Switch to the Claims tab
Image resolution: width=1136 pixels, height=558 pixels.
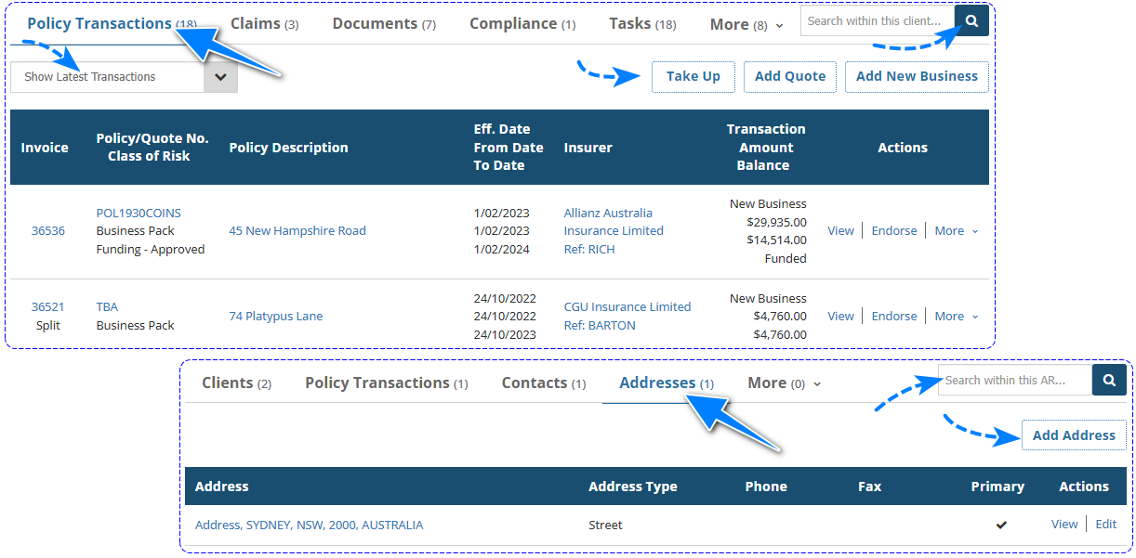pyautogui.click(x=264, y=24)
